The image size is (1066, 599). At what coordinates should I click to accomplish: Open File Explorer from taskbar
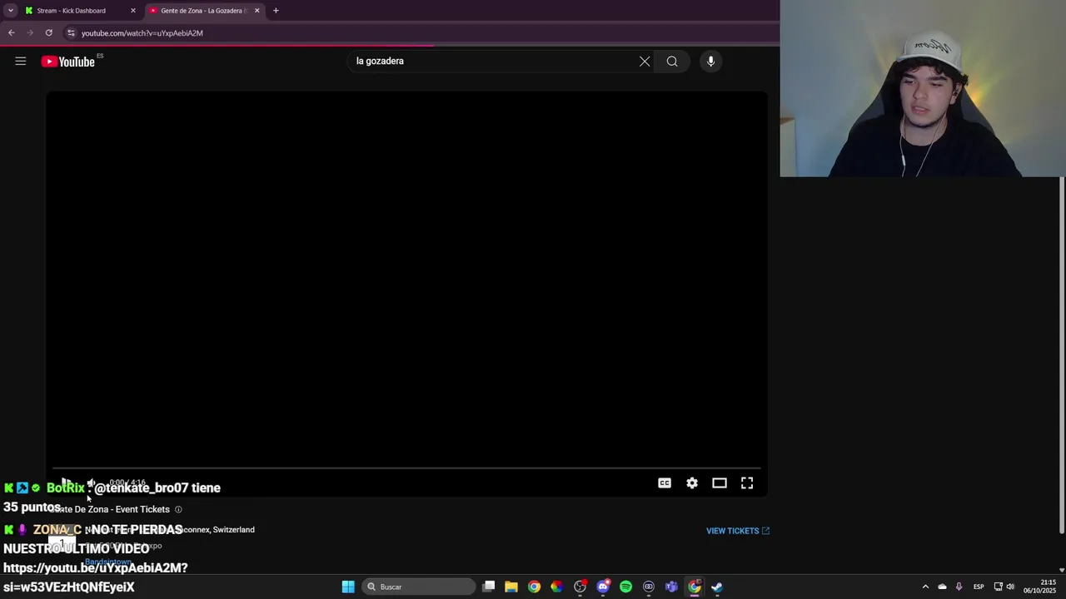(x=511, y=587)
